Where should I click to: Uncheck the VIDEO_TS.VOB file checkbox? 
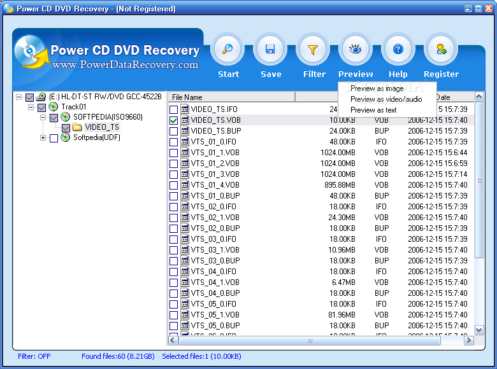click(x=173, y=120)
